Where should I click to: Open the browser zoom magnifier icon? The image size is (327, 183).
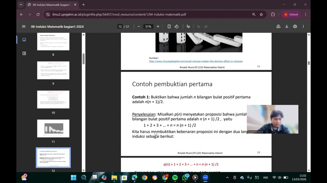click(x=254, y=14)
